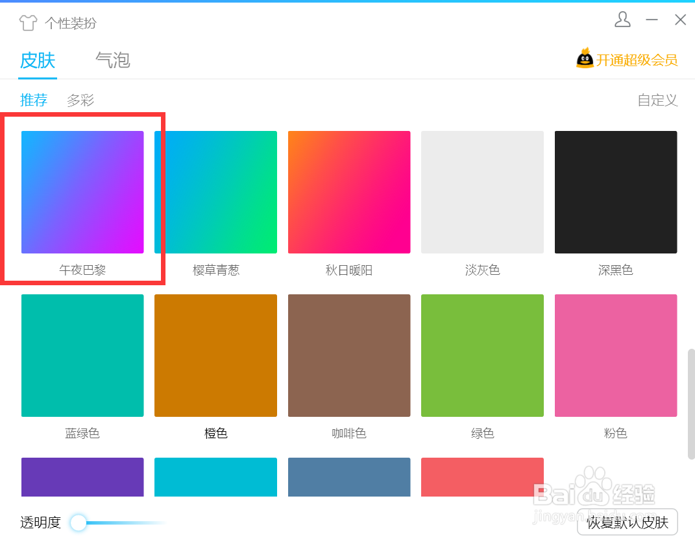695x540 pixels.
Task: Switch to the 皮肤 tab
Action: click(38, 60)
